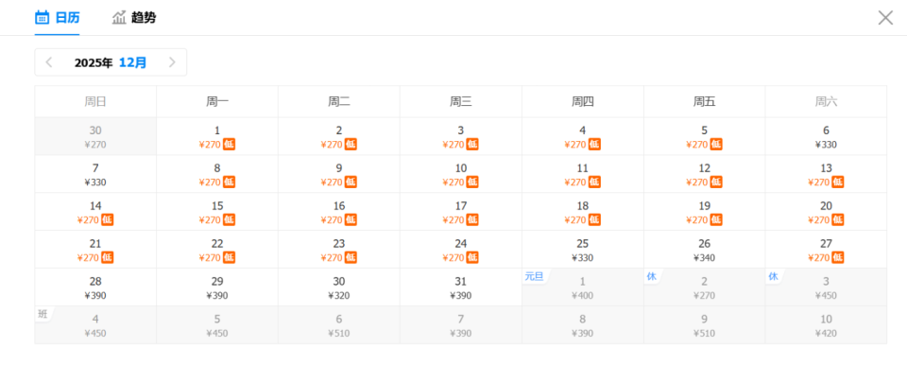
Task: Choose January 5 priced ¥450
Action: [x=217, y=325]
